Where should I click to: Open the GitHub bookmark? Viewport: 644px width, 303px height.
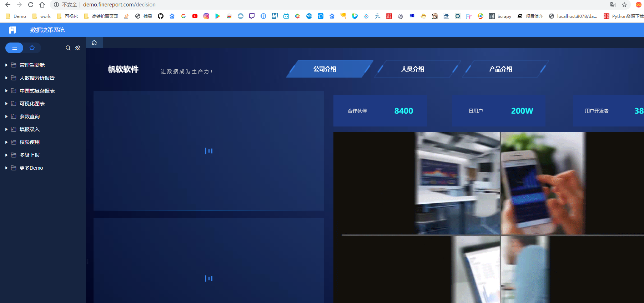click(x=161, y=16)
